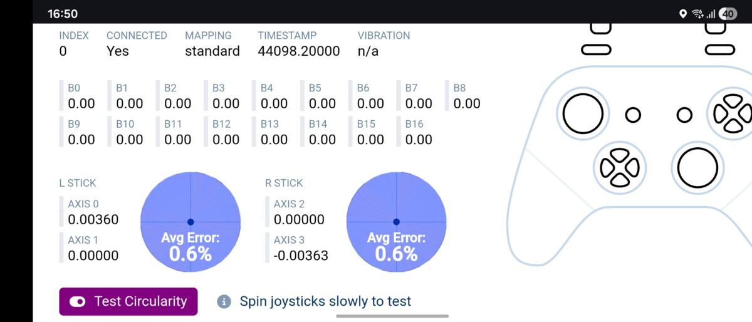Viewport: 752px width, 322px height.
Task: Click the TIMESTAMP value 44098.20000
Action: tap(298, 51)
